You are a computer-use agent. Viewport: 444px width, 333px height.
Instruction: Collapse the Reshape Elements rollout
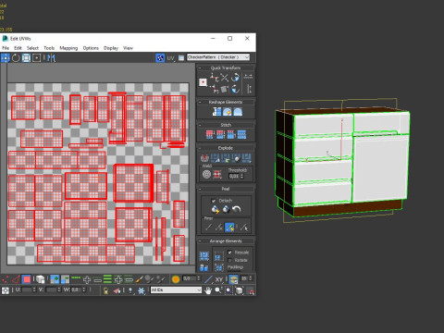click(226, 102)
